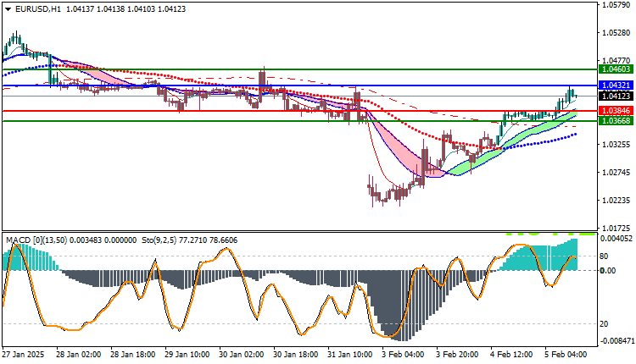The image size is (636, 364).
Task: Select the blue 1.04321 price level label
Action: 616,85
